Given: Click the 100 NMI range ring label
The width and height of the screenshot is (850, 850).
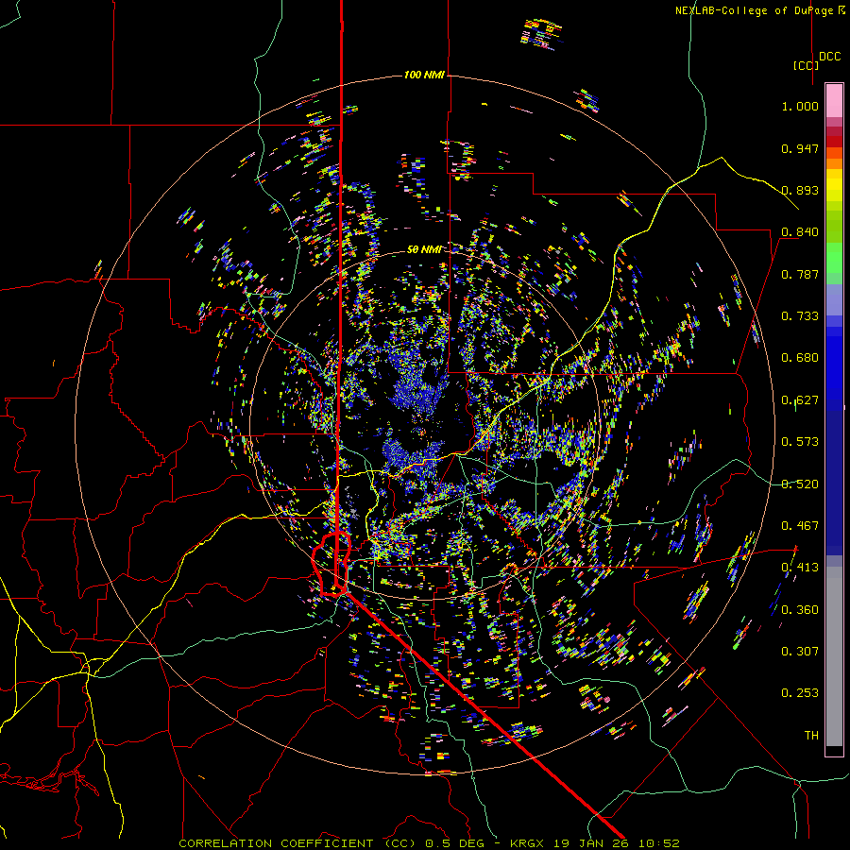Looking at the screenshot, I should 424,75.
